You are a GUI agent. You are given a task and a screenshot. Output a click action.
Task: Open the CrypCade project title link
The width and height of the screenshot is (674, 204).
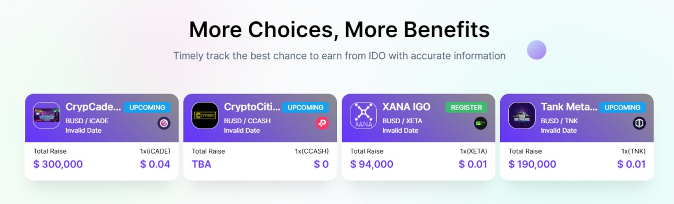click(x=94, y=107)
